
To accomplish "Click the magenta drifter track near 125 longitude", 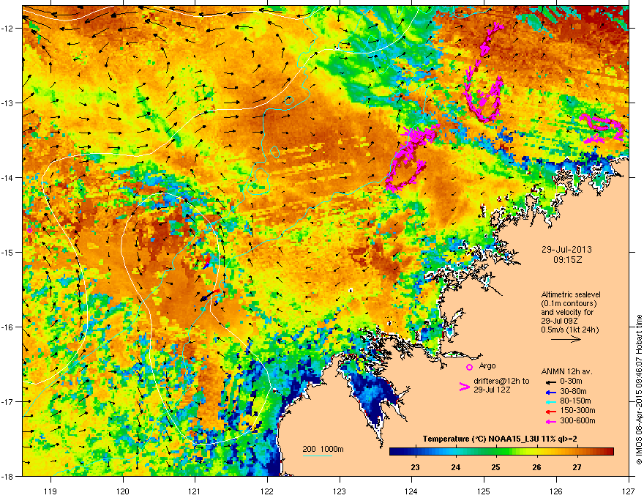I will [x=484, y=74].
